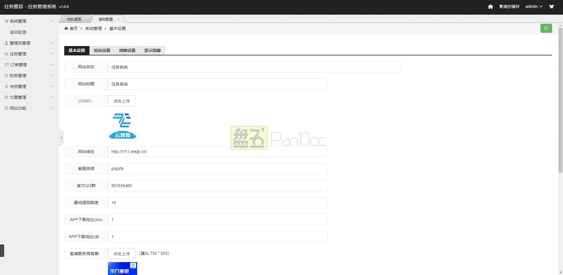563x275 pixels.
Task: Click the 会员管理 member icon
Action: tap(6, 86)
